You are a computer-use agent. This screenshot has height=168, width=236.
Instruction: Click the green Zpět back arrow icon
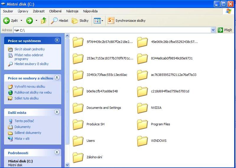[6, 21]
